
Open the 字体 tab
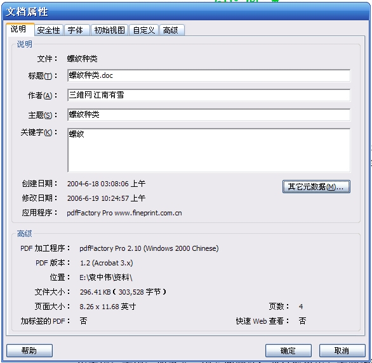[77, 30]
